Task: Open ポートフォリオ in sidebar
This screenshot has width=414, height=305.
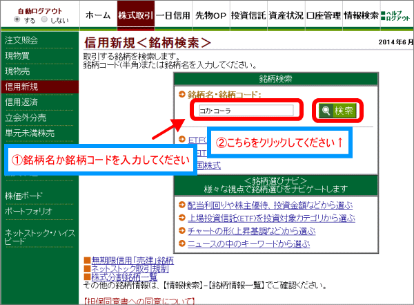Action: coord(28,211)
